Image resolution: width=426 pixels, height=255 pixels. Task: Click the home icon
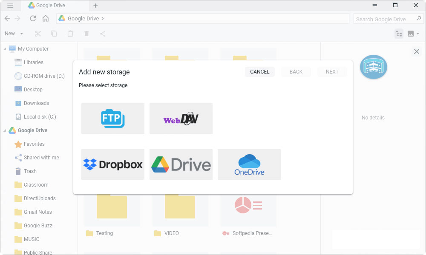46,18
